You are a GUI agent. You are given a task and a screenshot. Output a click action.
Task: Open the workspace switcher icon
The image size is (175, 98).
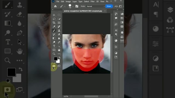click(x=120, y=6)
